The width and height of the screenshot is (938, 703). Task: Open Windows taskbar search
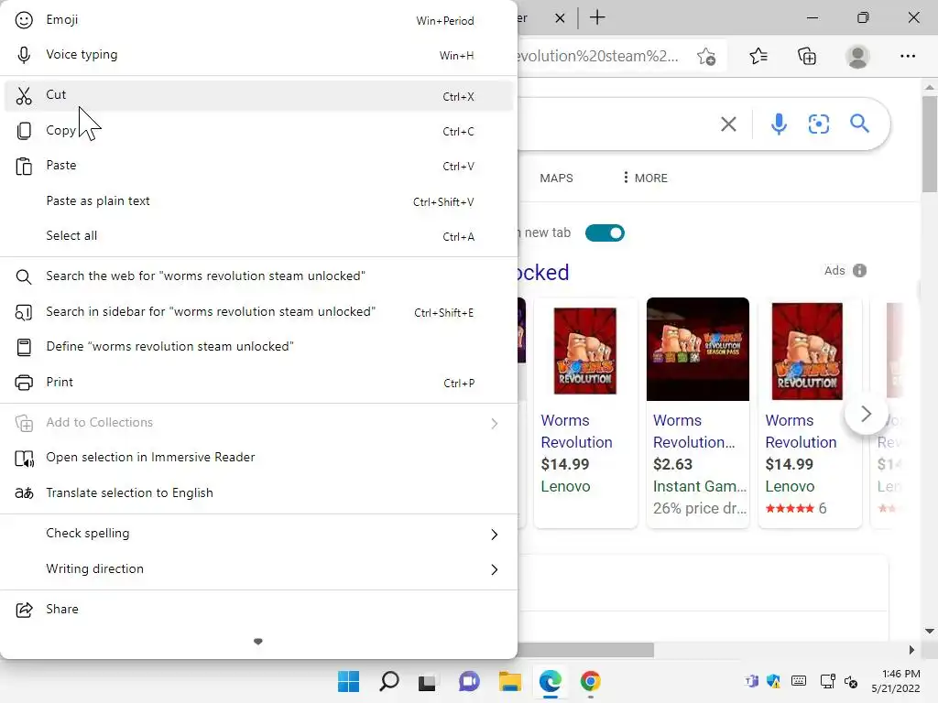(x=388, y=681)
